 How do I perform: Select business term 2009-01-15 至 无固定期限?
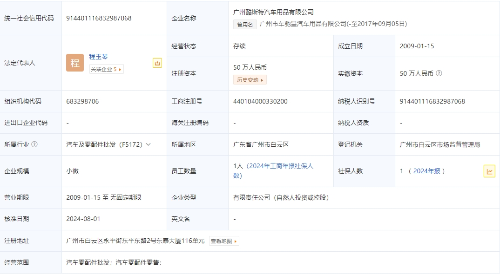point(104,198)
